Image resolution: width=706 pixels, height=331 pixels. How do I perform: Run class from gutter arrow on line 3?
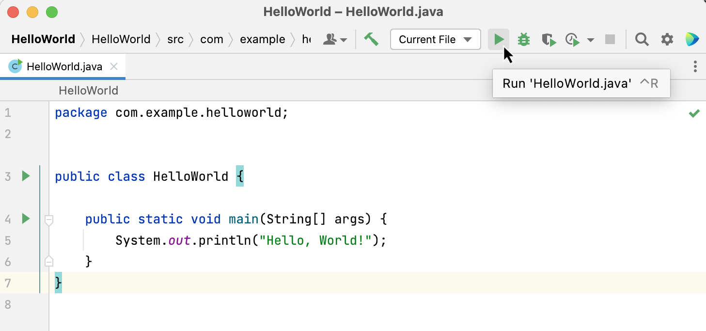click(x=26, y=176)
